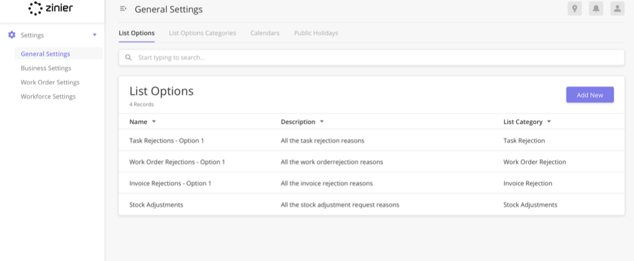Open the Description column sort dropdown
The image size is (634, 261).
point(322,121)
